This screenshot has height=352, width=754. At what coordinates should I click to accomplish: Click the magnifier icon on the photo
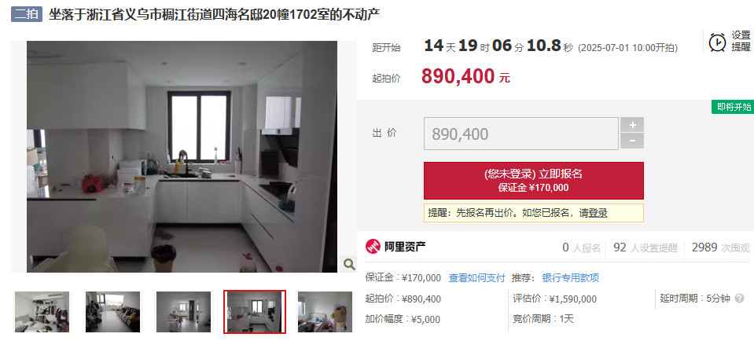click(349, 264)
